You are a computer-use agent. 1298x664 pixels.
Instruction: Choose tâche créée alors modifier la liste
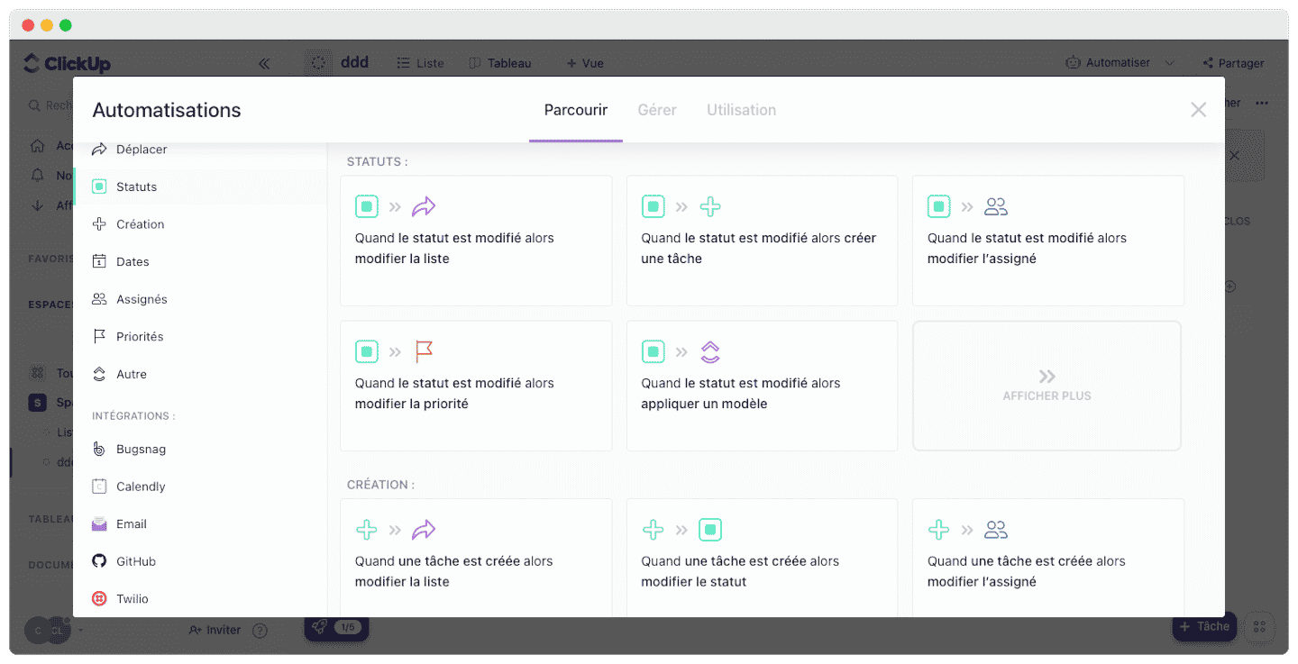coord(476,559)
